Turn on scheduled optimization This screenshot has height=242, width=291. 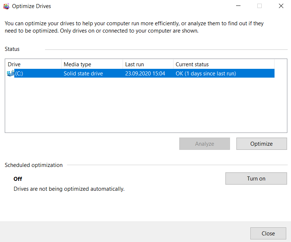pos(256,179)
